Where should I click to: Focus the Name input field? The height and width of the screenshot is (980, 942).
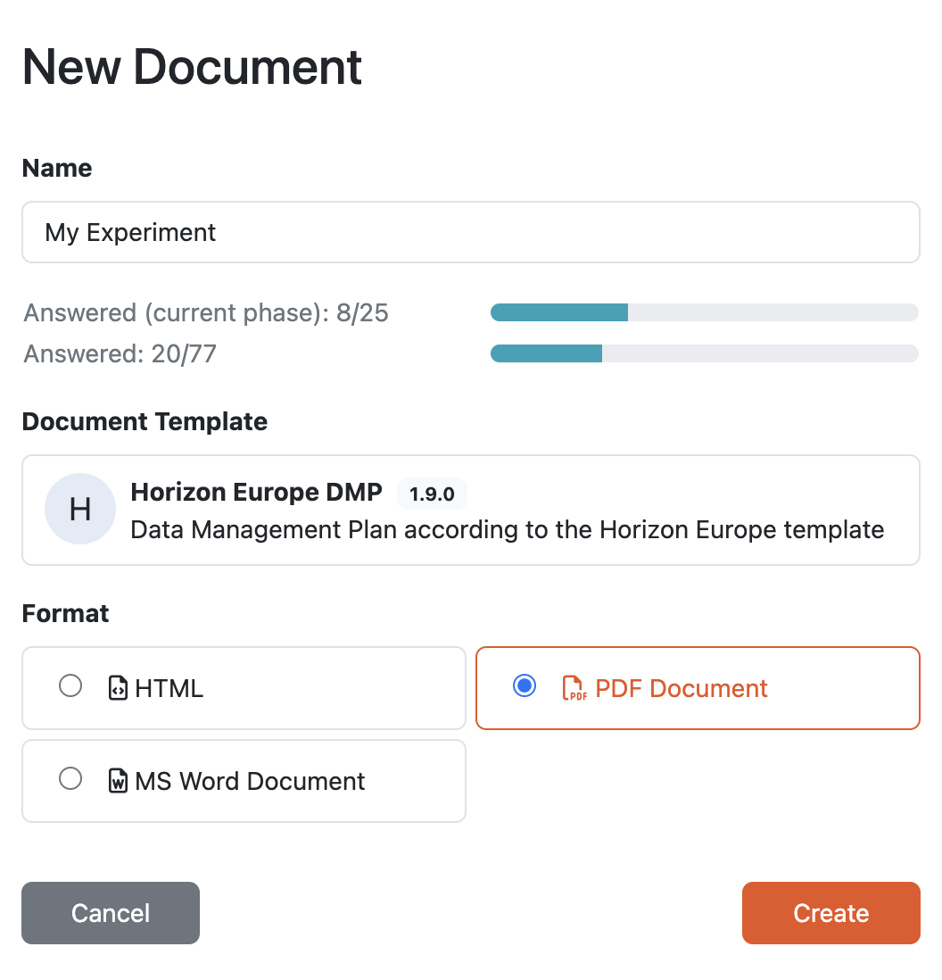(x=471, y=232)
